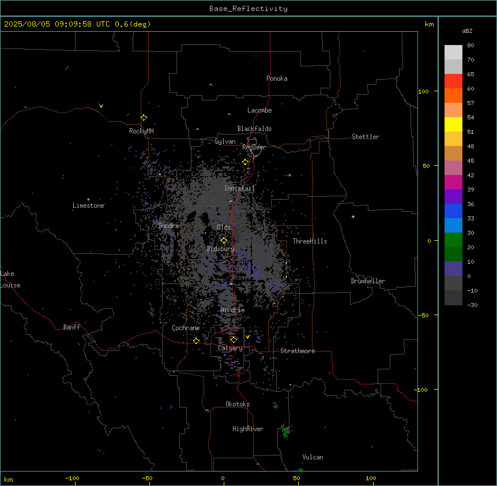Click the Lacombe city label

(x=259, y=110)
